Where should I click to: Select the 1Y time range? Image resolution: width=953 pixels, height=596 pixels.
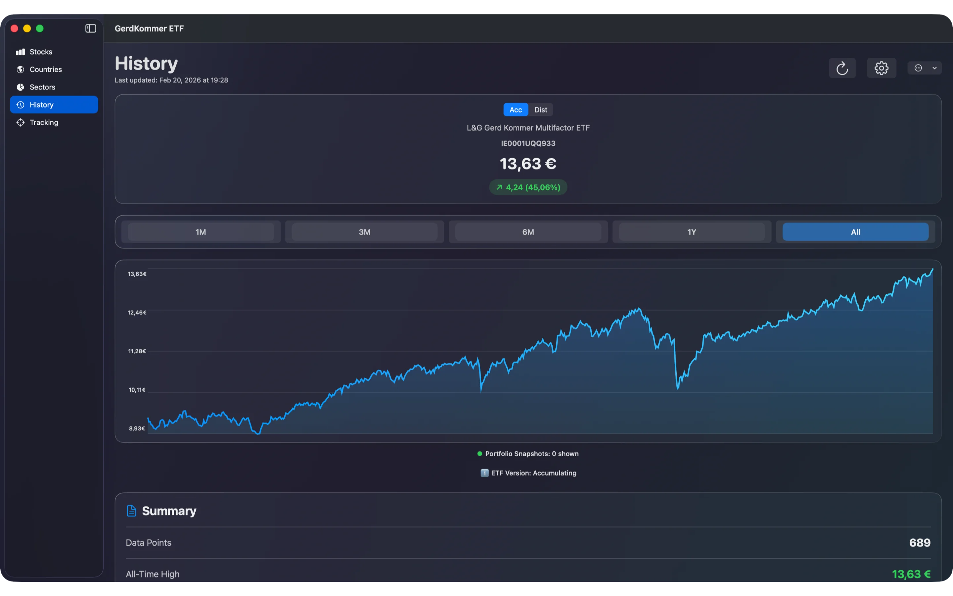point(691,232)
